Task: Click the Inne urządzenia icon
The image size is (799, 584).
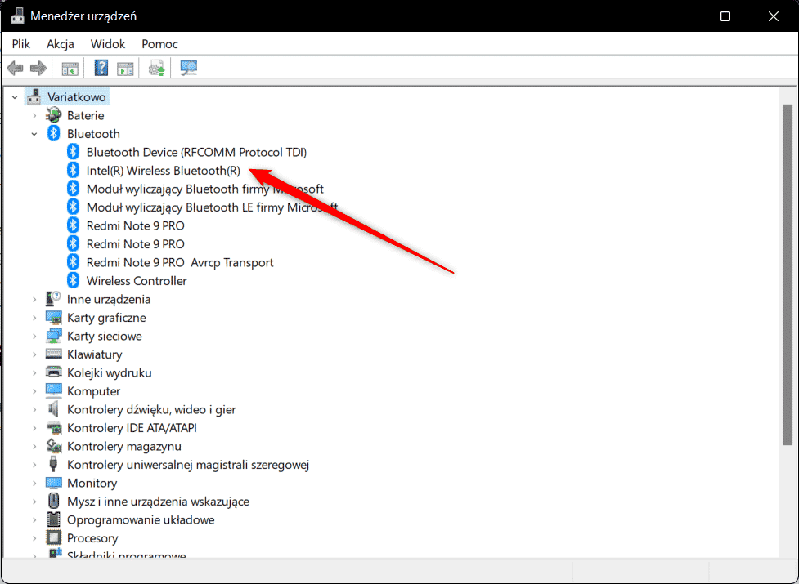Action: pyautogui.click(x=53, y=299)
